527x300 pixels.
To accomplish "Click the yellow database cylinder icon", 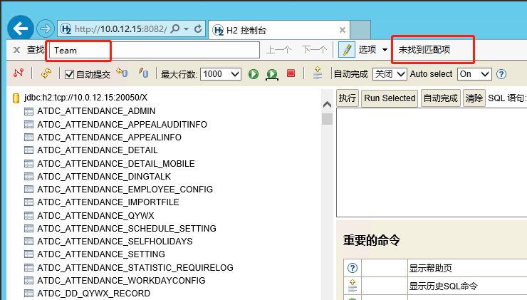I will (16, 98).
